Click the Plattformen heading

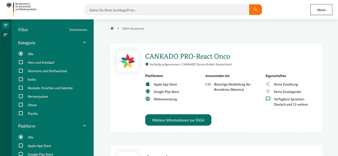[x=154, y=76]
